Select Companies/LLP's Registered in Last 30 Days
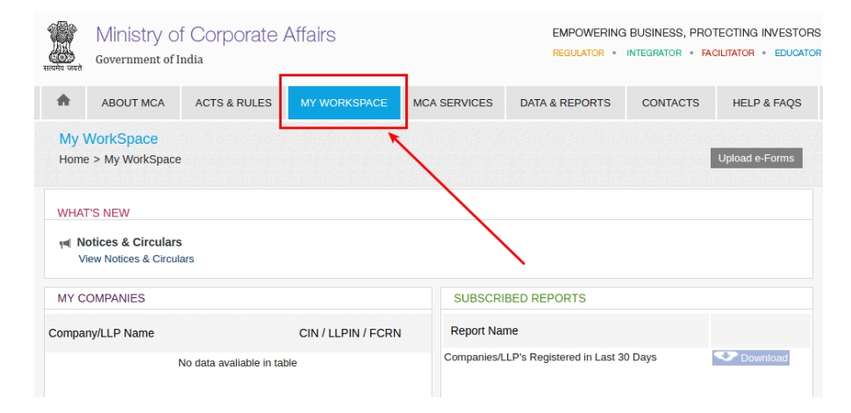 [x=550, y=357]
